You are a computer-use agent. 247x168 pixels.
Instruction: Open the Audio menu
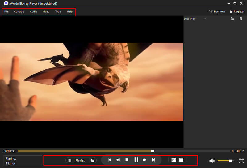[33, 12]
